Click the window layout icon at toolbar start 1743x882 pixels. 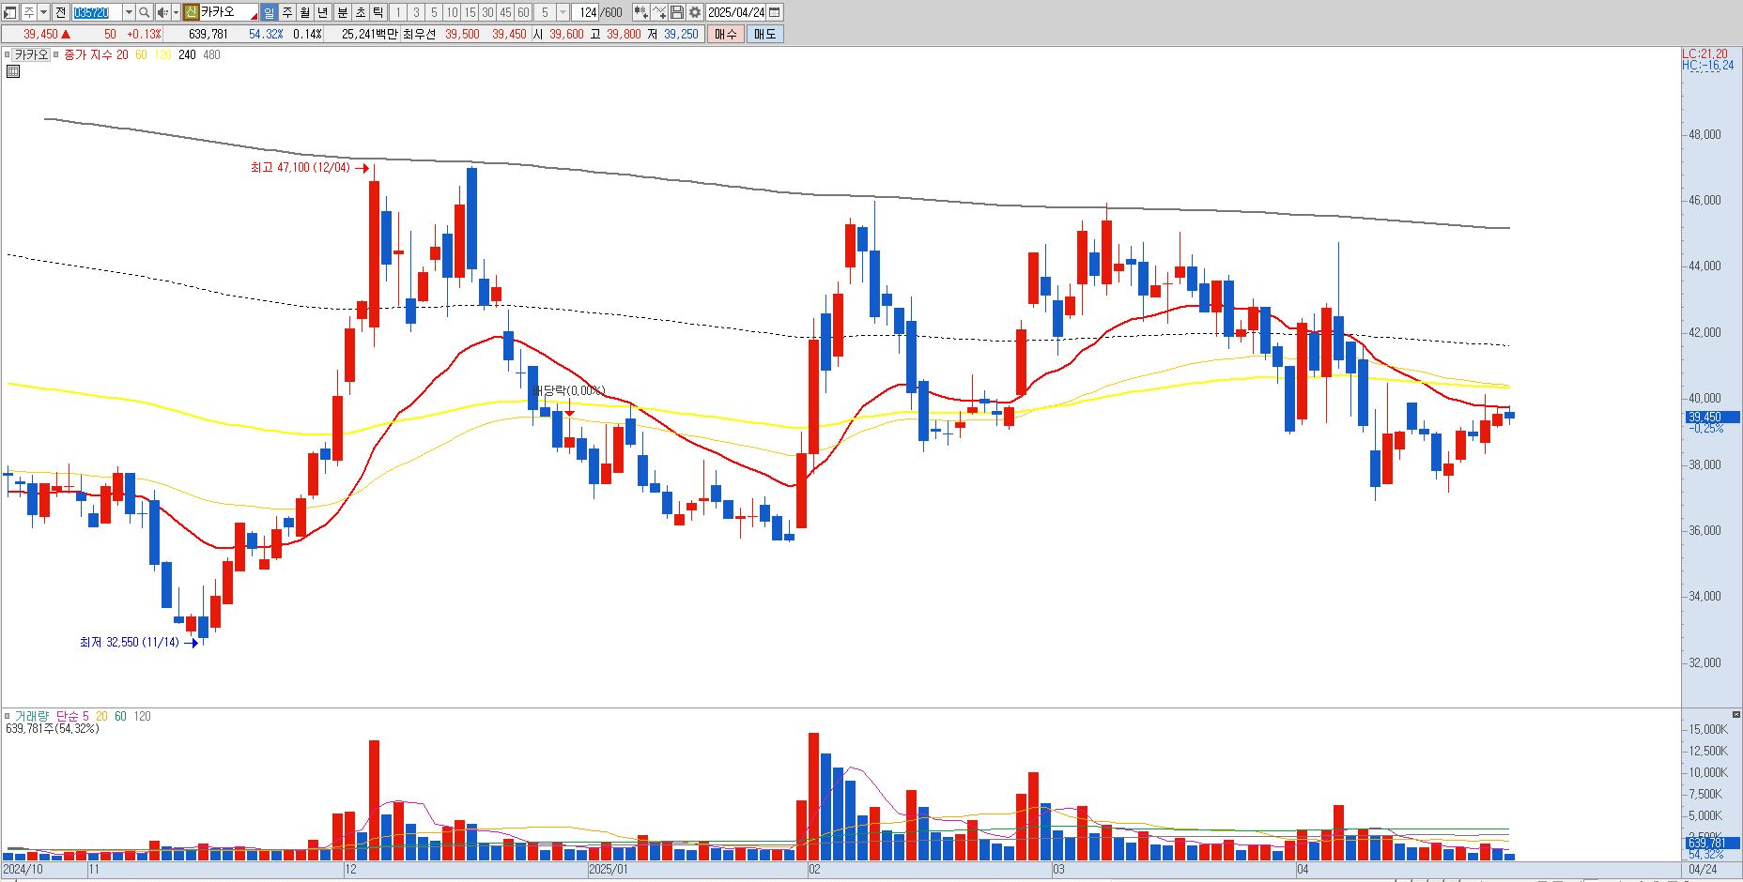10,12
